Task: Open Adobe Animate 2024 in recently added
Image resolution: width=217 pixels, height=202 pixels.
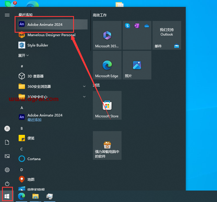Action: (x=52, y=24)
